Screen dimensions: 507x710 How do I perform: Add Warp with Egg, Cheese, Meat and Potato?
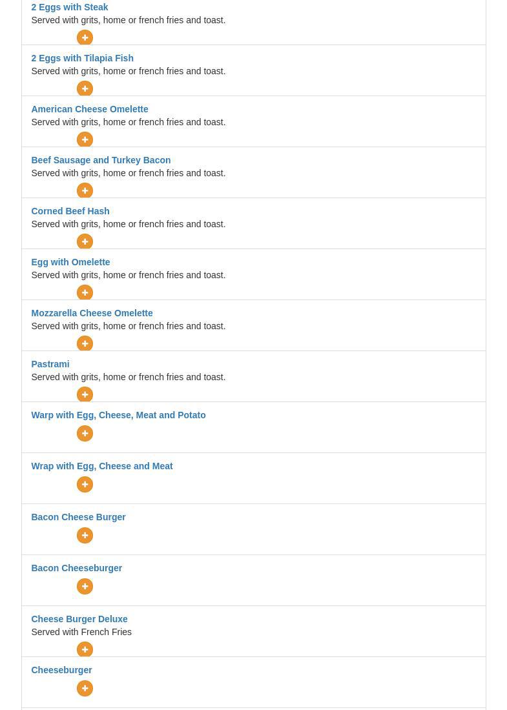point(85,433)
